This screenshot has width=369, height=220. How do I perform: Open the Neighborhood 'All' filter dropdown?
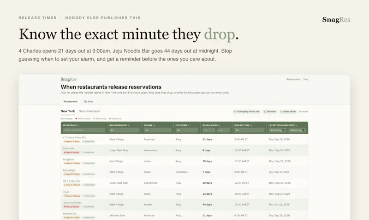pos(124,130)
